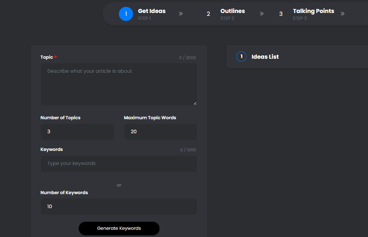
Task: Click the blue step 1 circle
Action: [x=126, y=14]
